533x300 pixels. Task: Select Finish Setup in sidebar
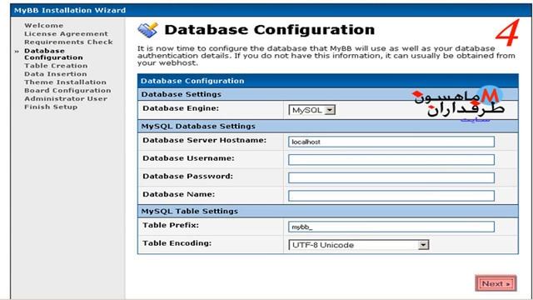[51, 107]
